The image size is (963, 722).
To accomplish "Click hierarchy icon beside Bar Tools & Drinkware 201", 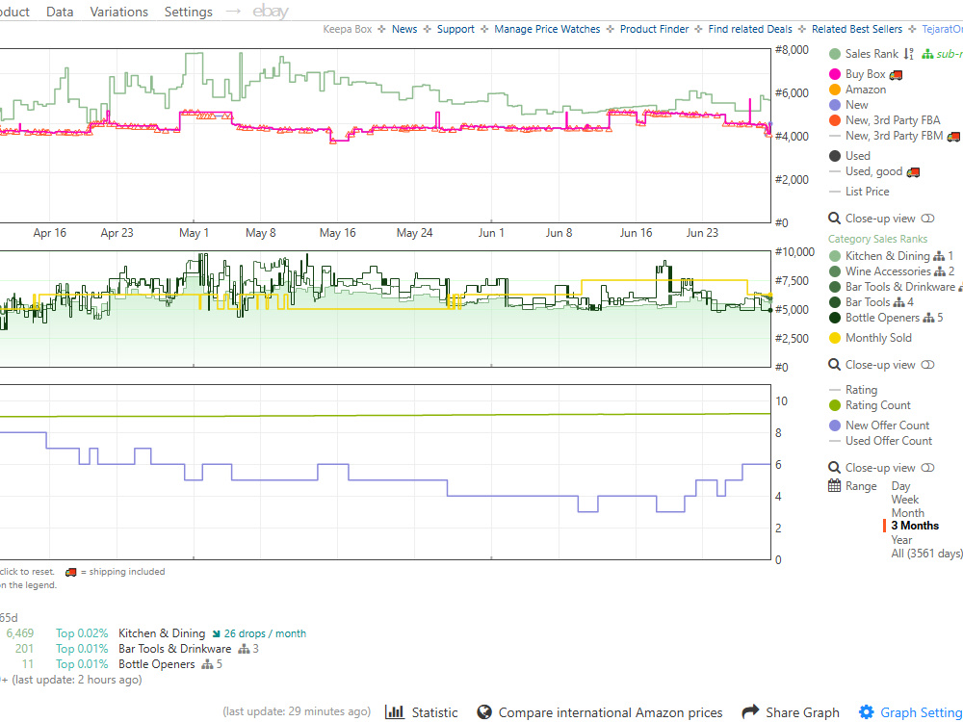I will coord(244,649).
